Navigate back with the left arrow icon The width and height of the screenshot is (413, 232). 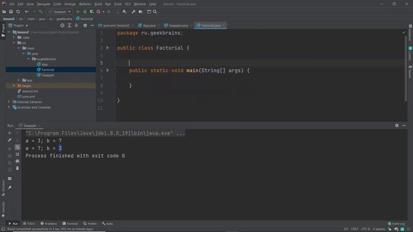tap(26, 12)
